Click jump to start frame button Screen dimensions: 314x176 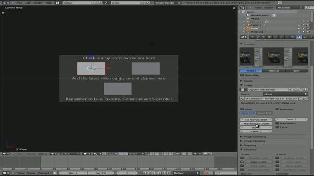tap(144, 173)
